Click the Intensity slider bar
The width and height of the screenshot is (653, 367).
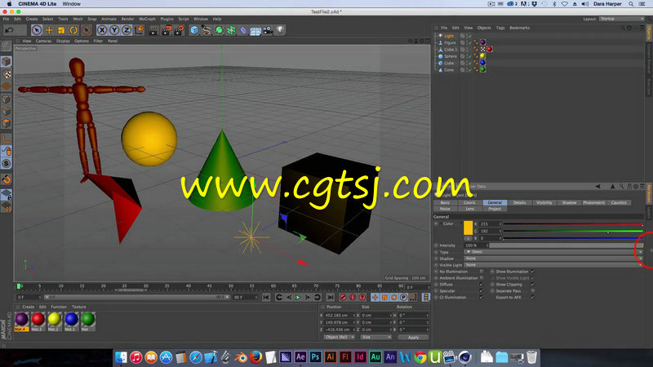click(x=566, y=245)
